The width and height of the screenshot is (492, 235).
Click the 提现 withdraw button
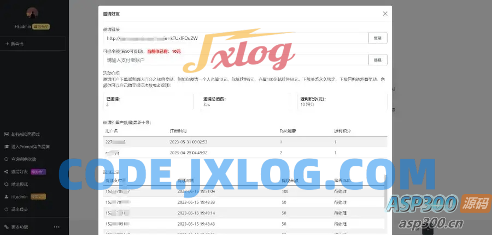coord(377,60)
